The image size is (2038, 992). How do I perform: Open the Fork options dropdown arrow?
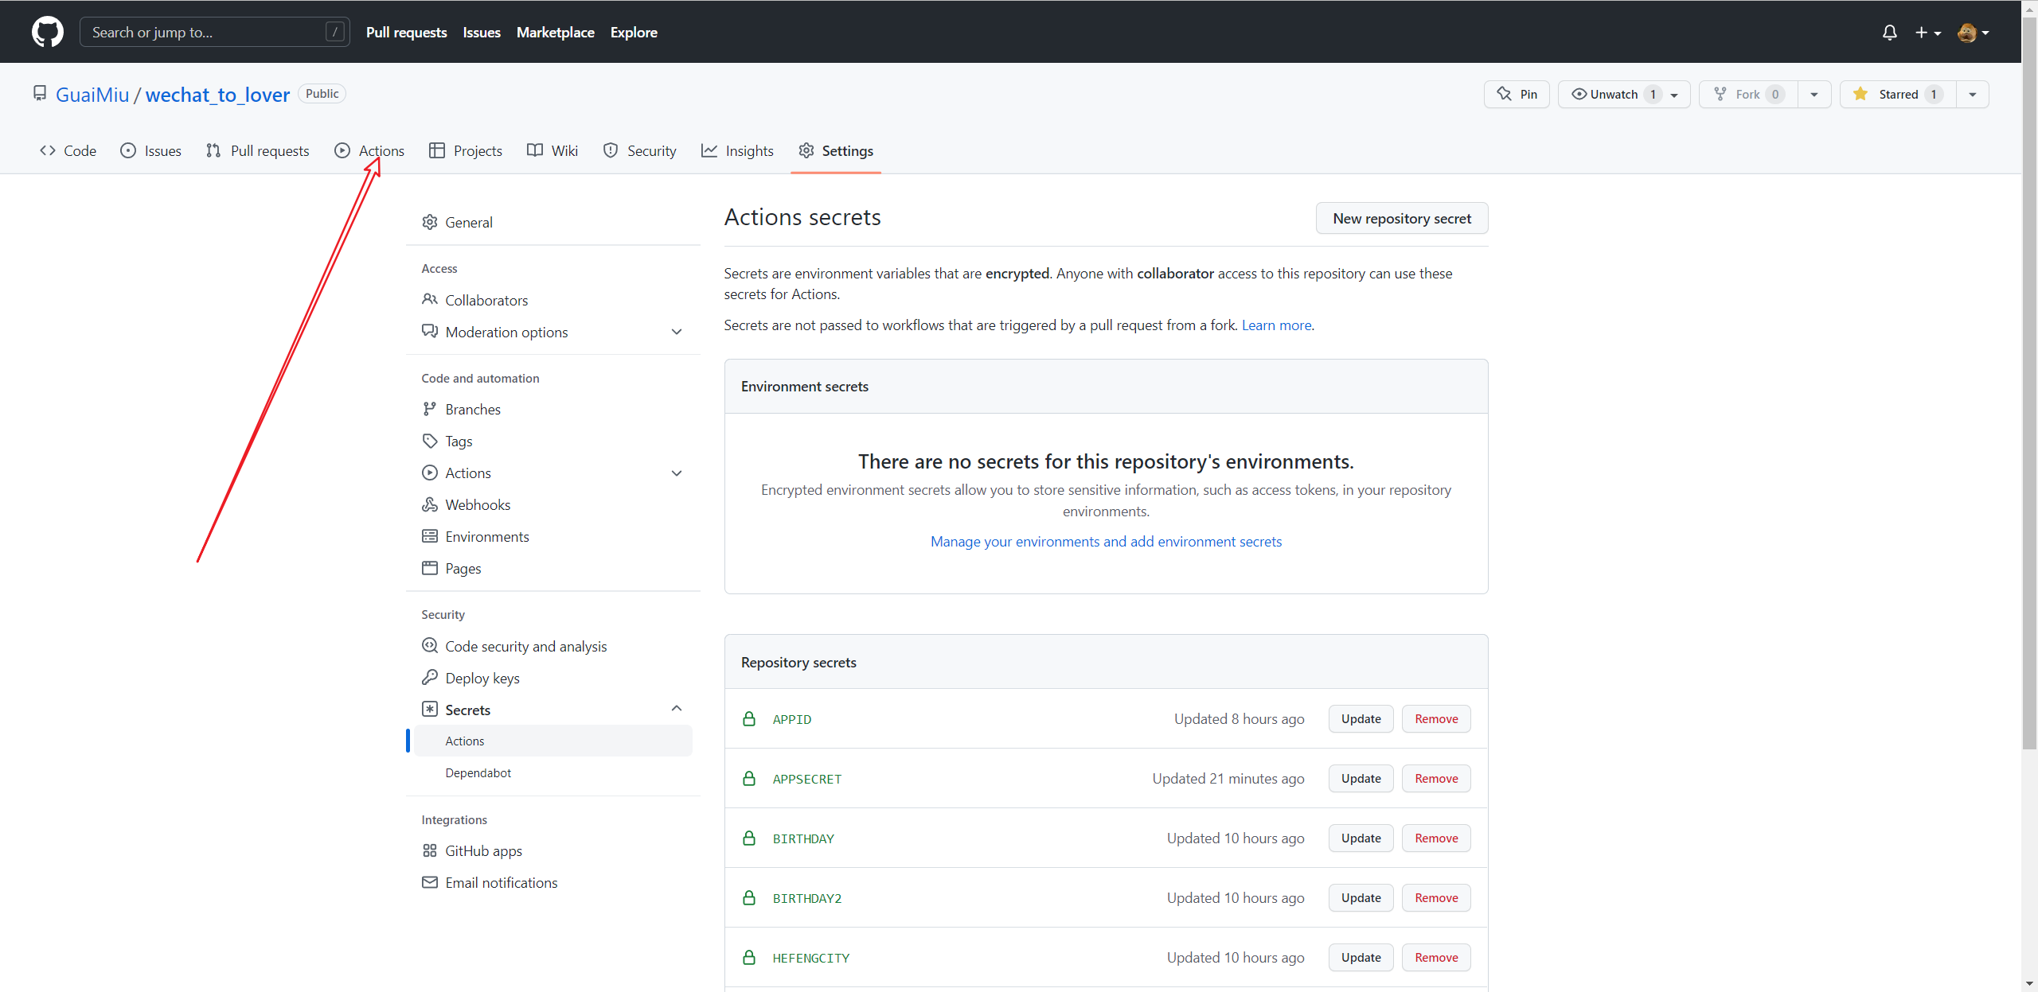click(x=1814, y=94)
